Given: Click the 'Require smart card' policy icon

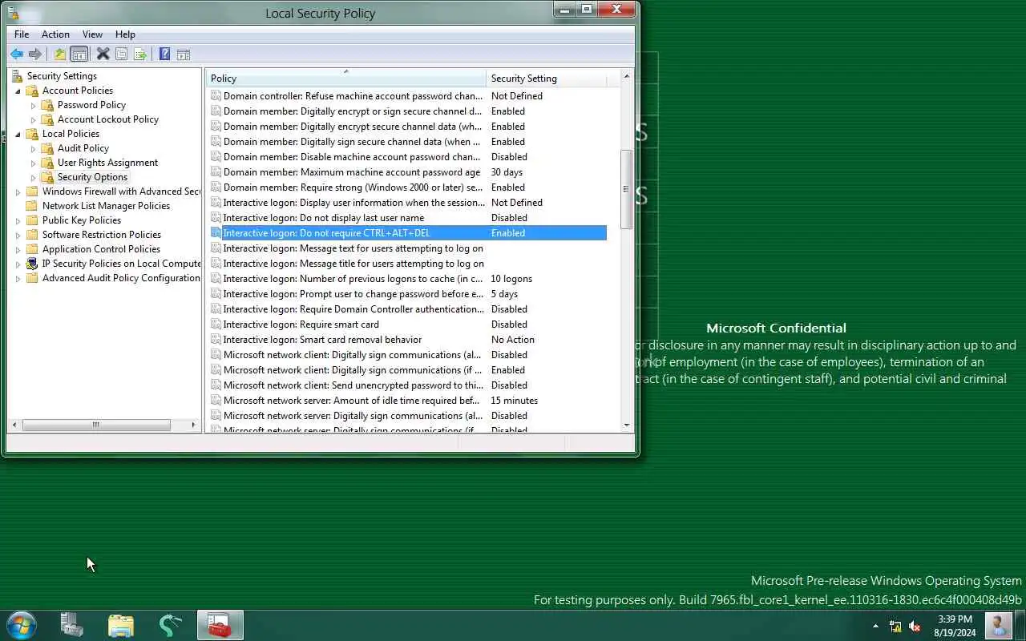Looking at the screenshot, I should pyautogui.click(x=216, y=325).
